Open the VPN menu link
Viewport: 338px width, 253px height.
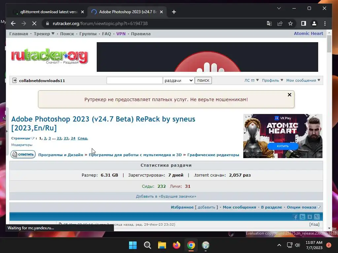click(x=121, y=34)
